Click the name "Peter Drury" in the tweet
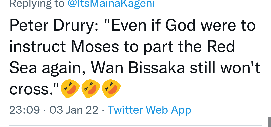Screen dimensions: 271x127 [x=52, y=26]
